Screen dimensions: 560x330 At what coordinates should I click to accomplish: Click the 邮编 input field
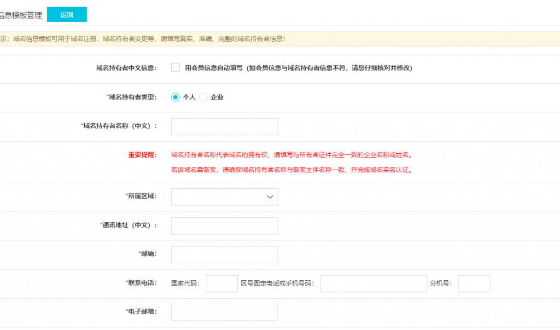pos(224,254)
